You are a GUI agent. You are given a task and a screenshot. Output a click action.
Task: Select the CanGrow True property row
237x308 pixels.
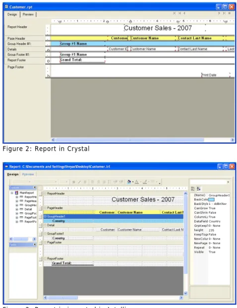(210, 208)
